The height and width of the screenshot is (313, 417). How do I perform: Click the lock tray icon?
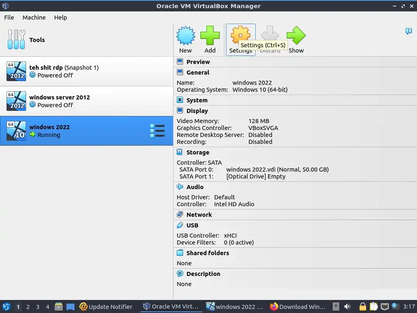click(362, 306)
